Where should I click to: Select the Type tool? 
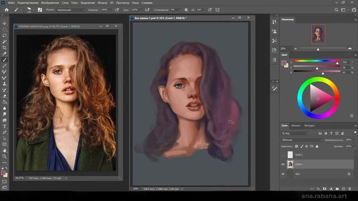pos(4,126)
